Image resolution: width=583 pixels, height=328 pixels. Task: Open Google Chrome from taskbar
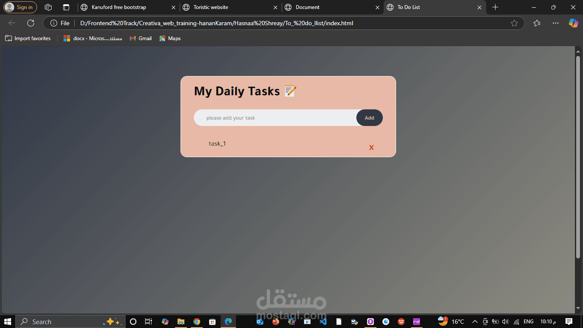(x=196, y=322)
